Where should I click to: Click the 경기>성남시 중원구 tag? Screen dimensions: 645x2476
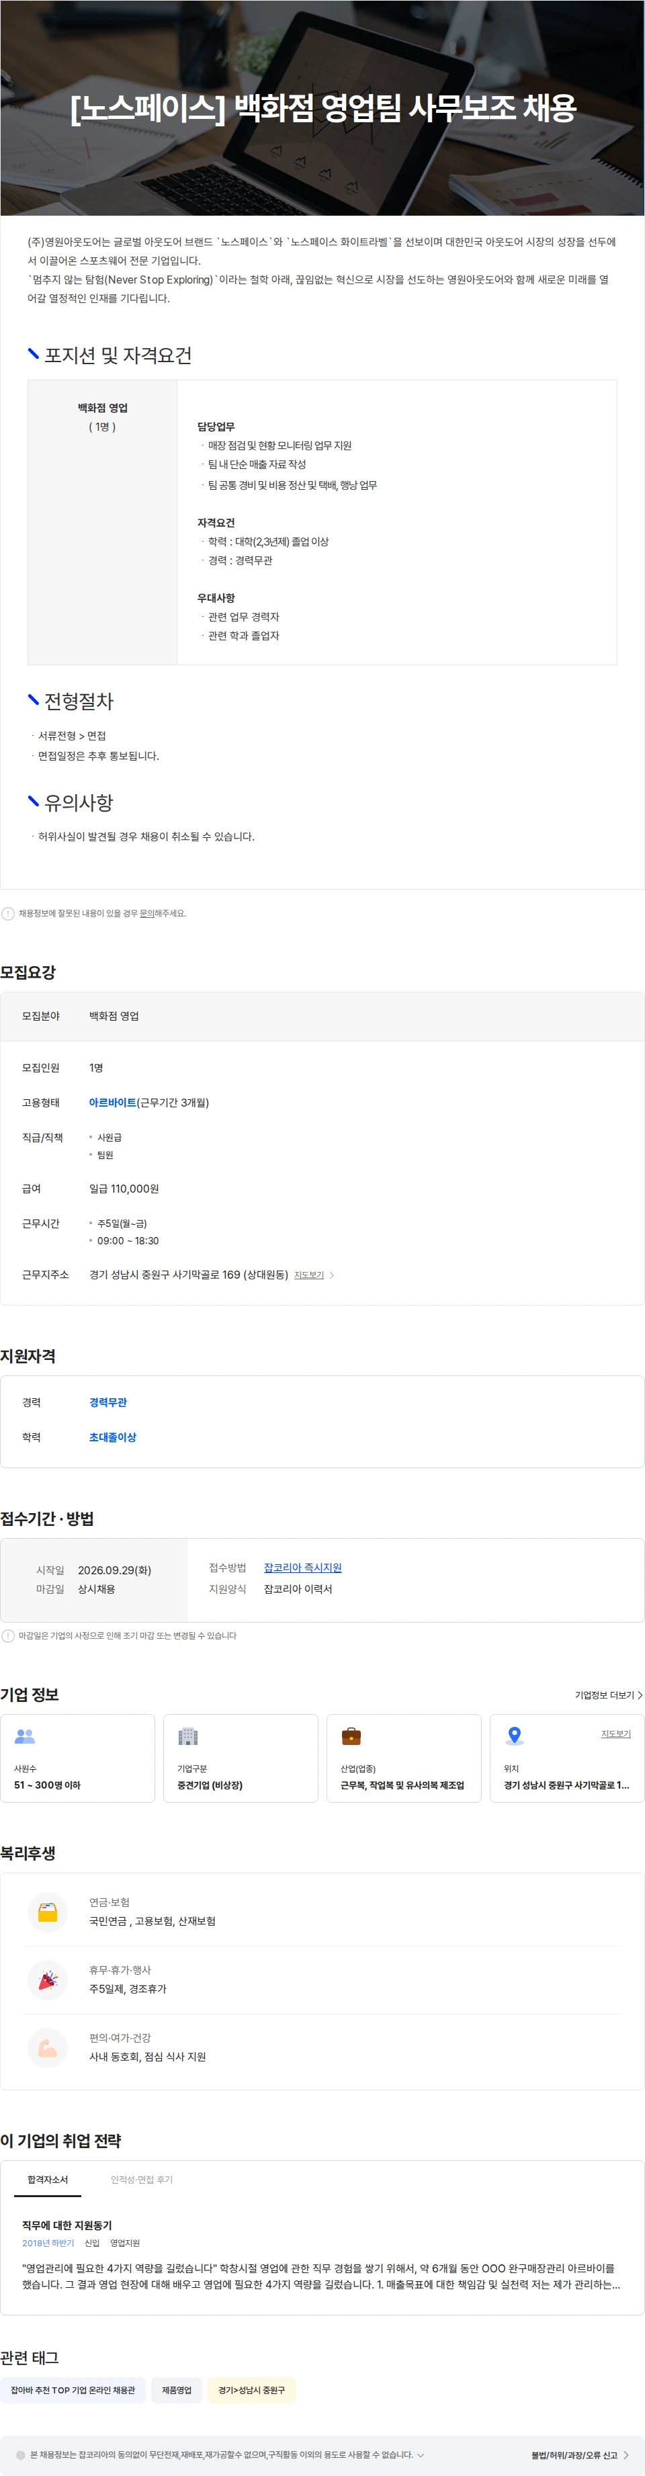click(252, 2389)
